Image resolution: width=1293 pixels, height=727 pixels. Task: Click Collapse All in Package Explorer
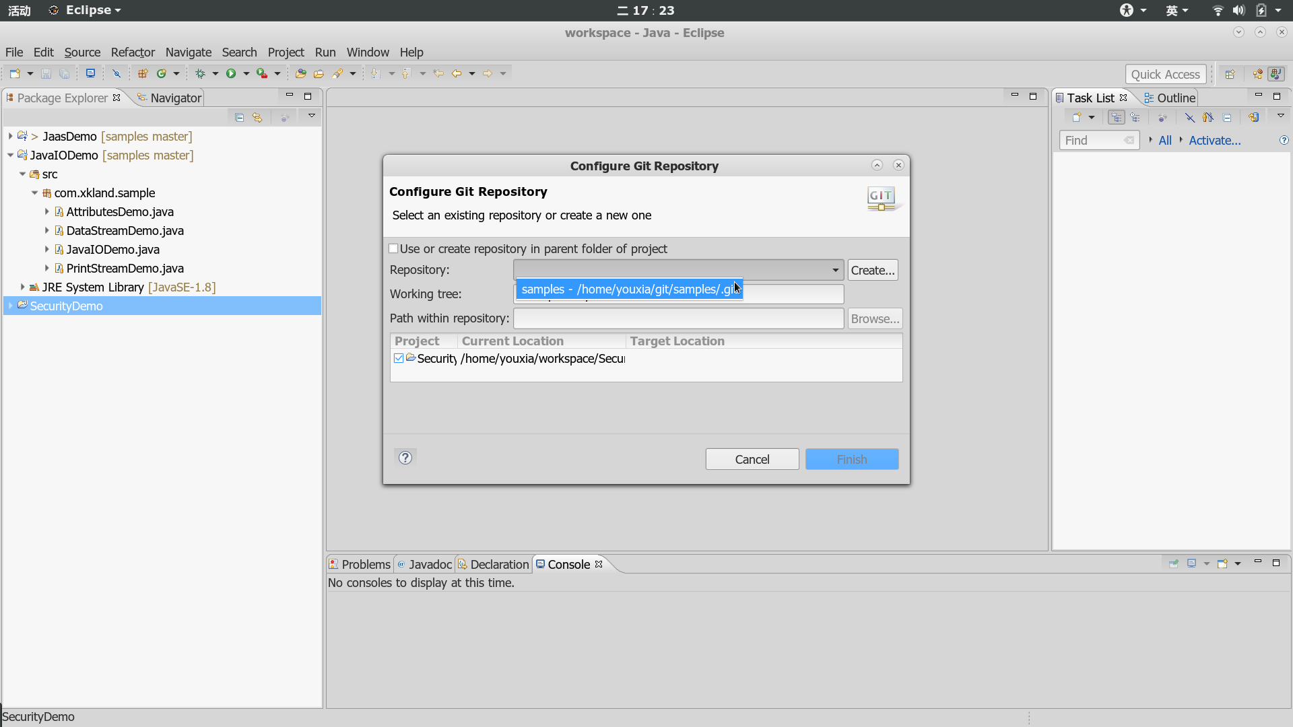(239, 117)
